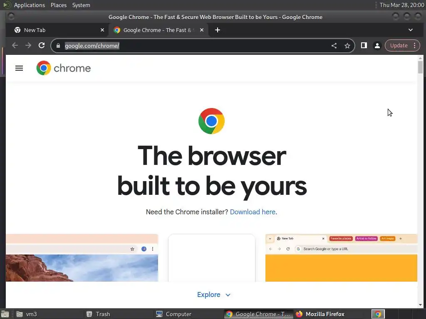Open the Applications menu

click(x=30, y=5)
